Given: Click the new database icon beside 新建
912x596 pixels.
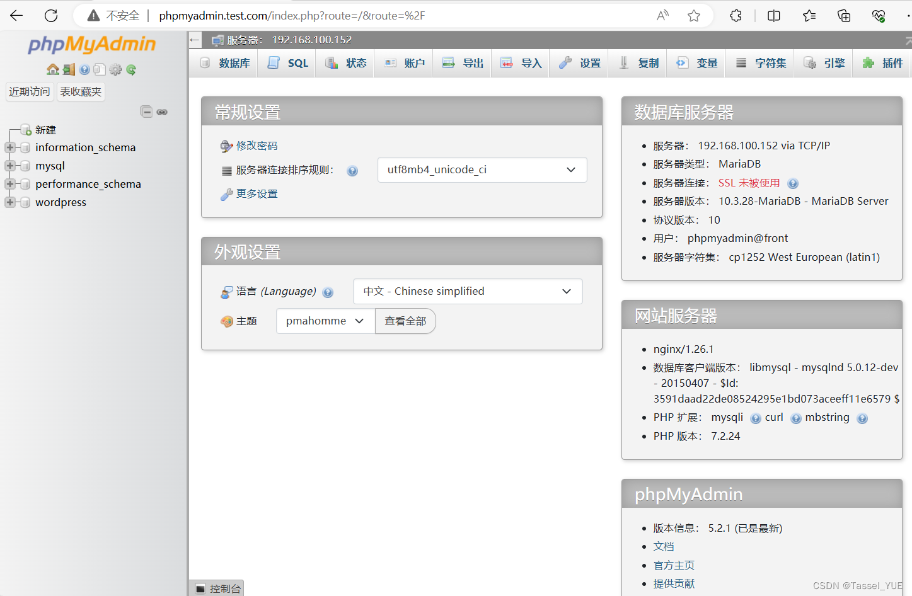Looking at the screenshot, I should pos(26,130).
